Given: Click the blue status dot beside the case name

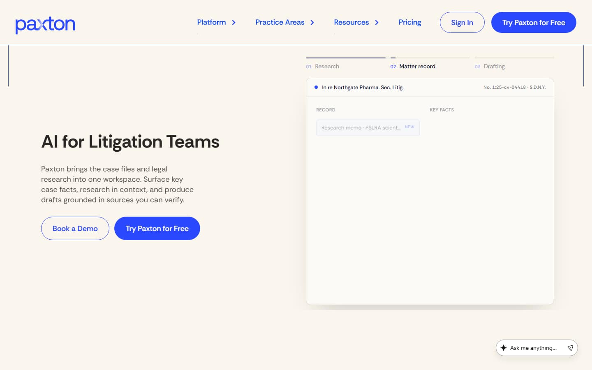Looking at the screenshot, I should pyautogui.click(x=316, y=87).
